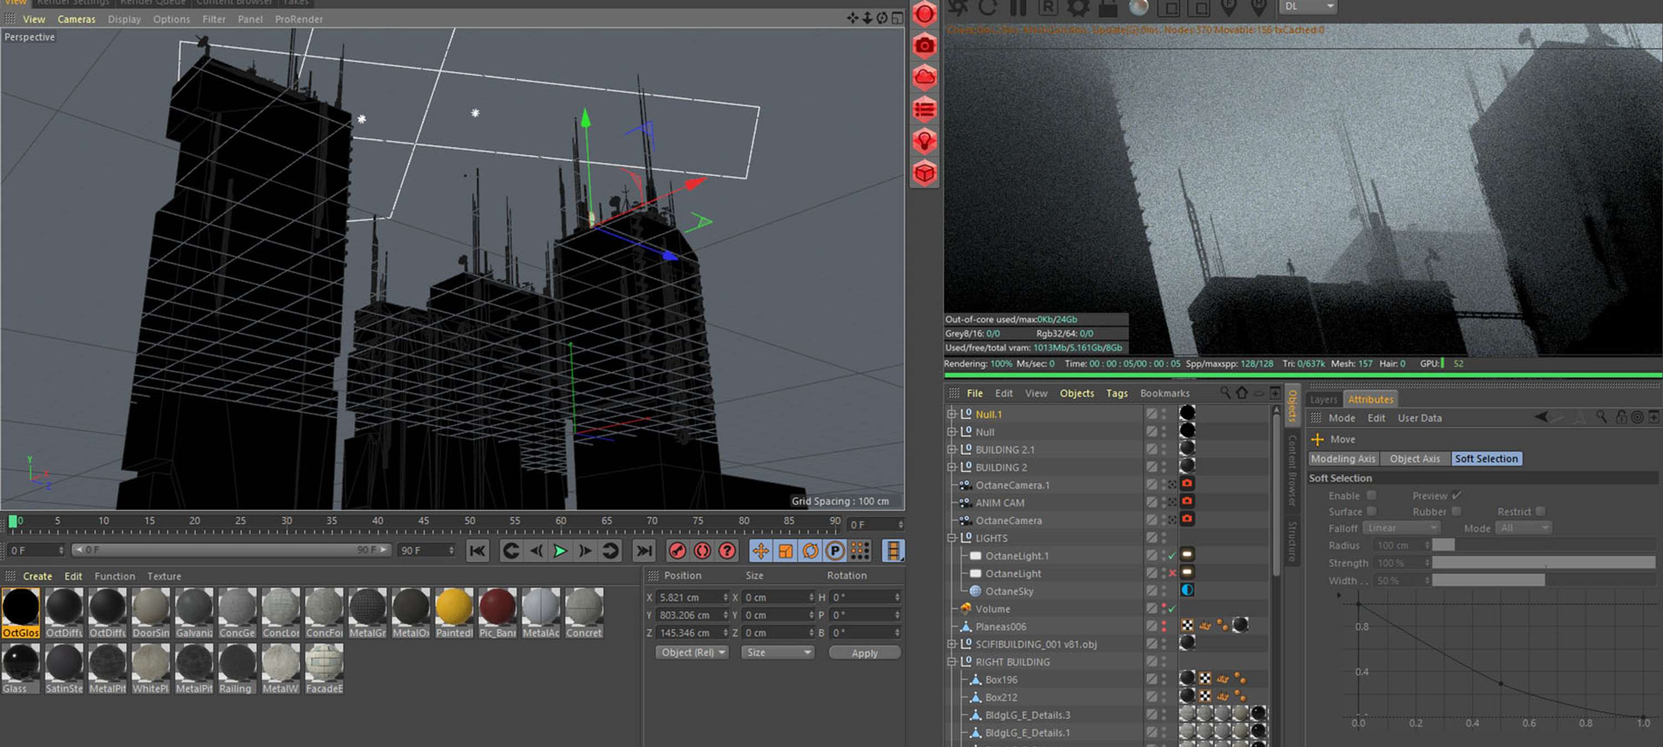The height and width of the screenshot is (747, 1663).
Task: Open the Display viewport menu
Action: (124, 19)
